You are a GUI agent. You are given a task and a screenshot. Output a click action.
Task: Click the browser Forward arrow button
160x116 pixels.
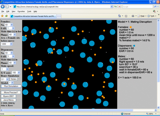pyautogui.click(x=7, y=7)
